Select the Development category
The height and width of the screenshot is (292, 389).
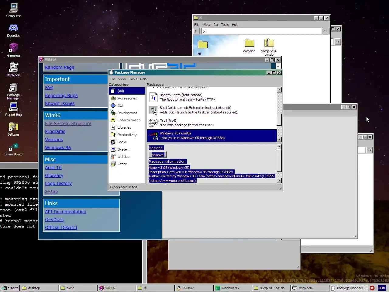[x=127, y=113]
